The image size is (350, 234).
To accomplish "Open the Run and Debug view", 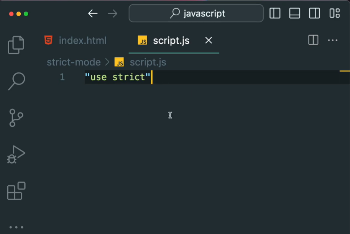I will (16, 154).
